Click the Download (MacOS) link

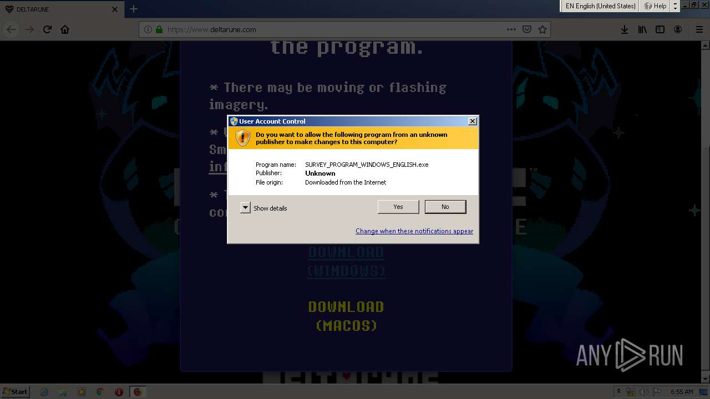[x=346, y=316]
